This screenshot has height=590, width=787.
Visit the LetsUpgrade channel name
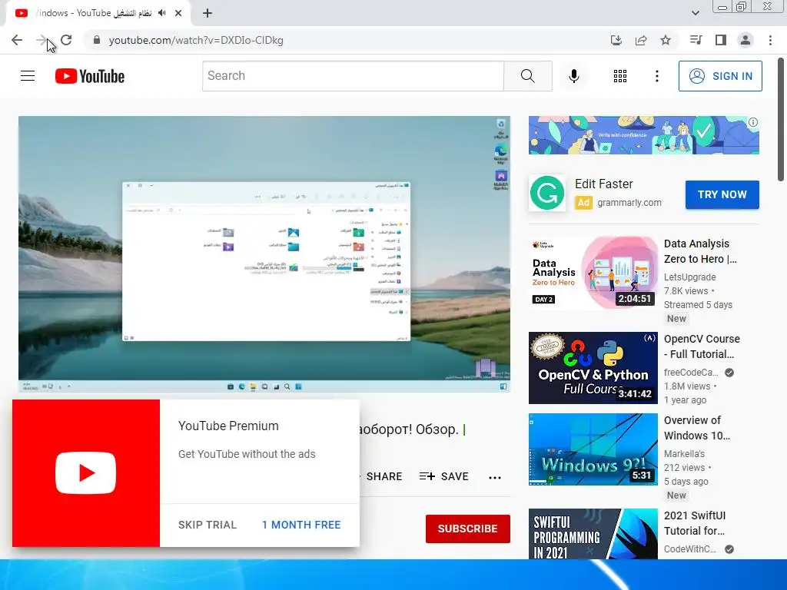(689, 277)
